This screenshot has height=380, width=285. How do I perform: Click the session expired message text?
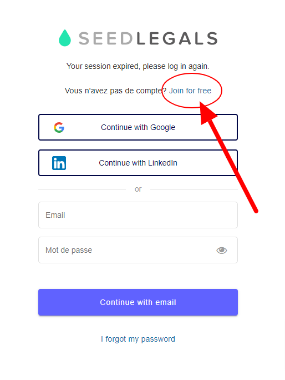[x=138, y=66]
